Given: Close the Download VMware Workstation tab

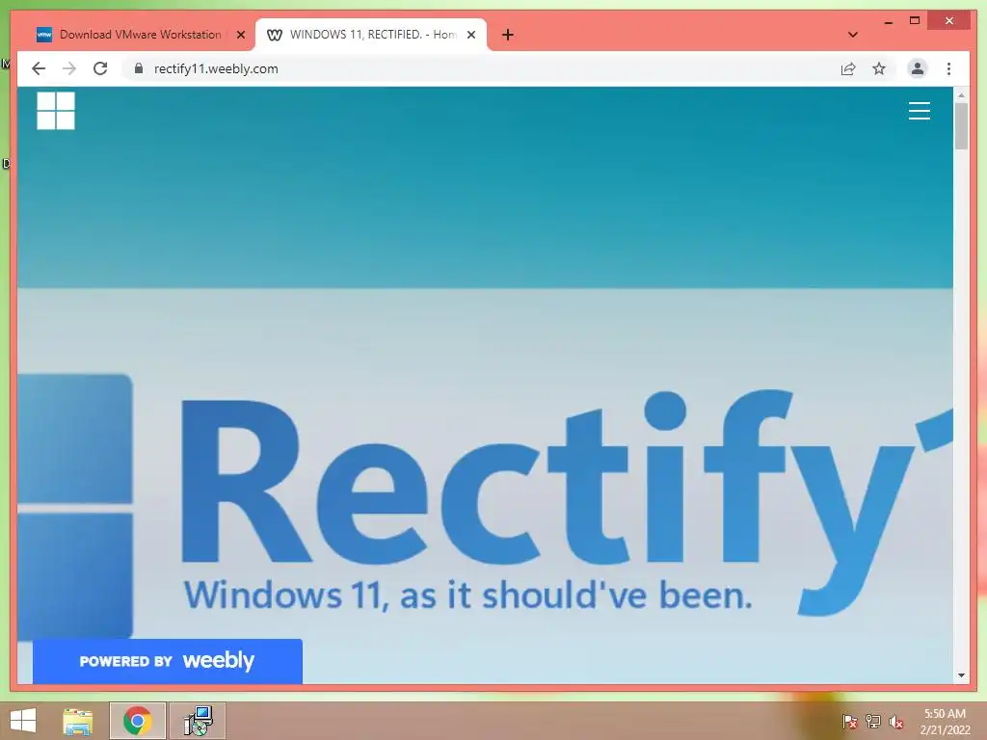Looking at the screenshot, I should 240,35.
